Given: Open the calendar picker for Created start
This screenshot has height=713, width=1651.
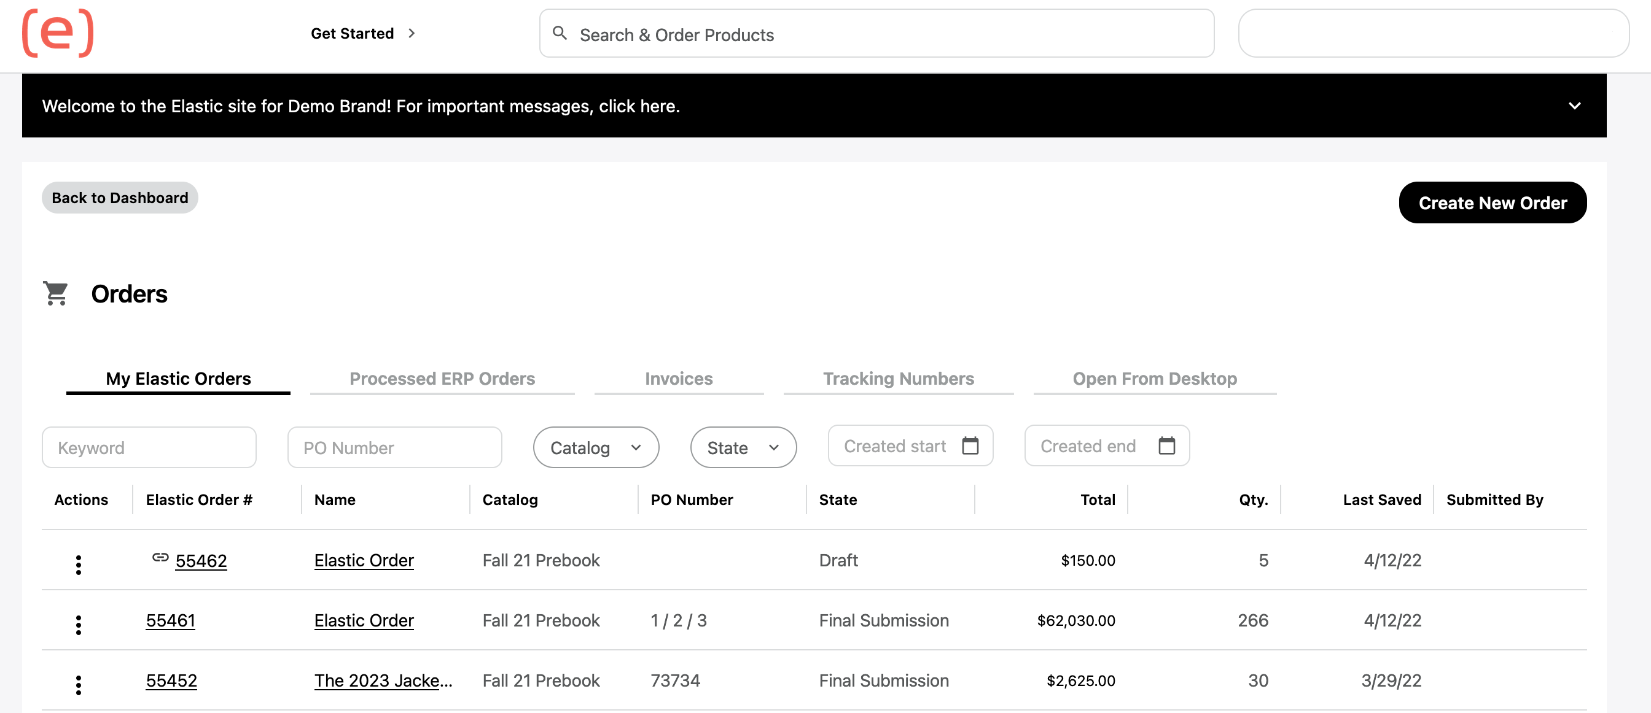Looking at the screenshot, I should [972, 445].
